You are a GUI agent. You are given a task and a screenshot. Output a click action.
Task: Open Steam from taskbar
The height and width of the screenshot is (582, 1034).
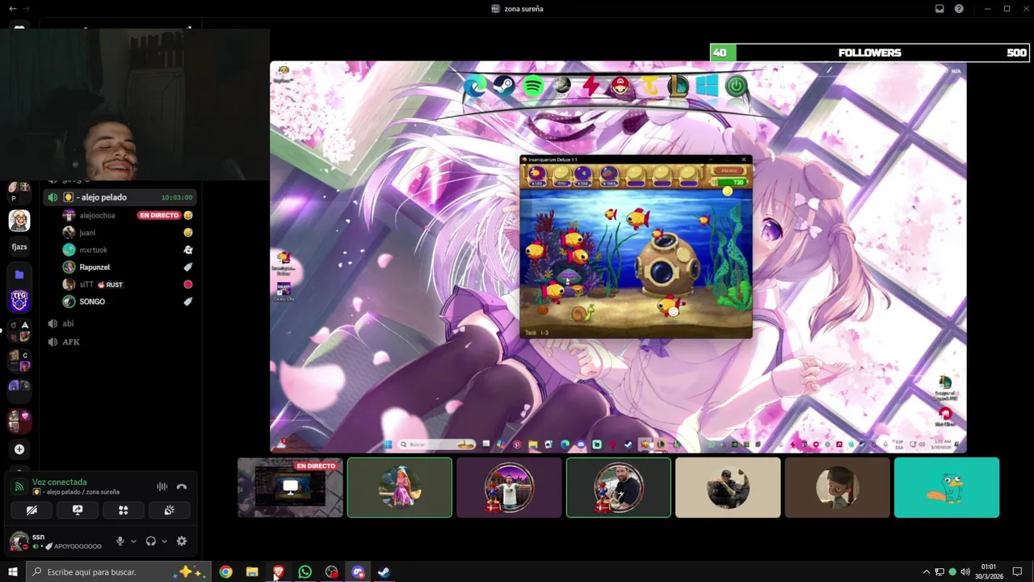[385, 572]
